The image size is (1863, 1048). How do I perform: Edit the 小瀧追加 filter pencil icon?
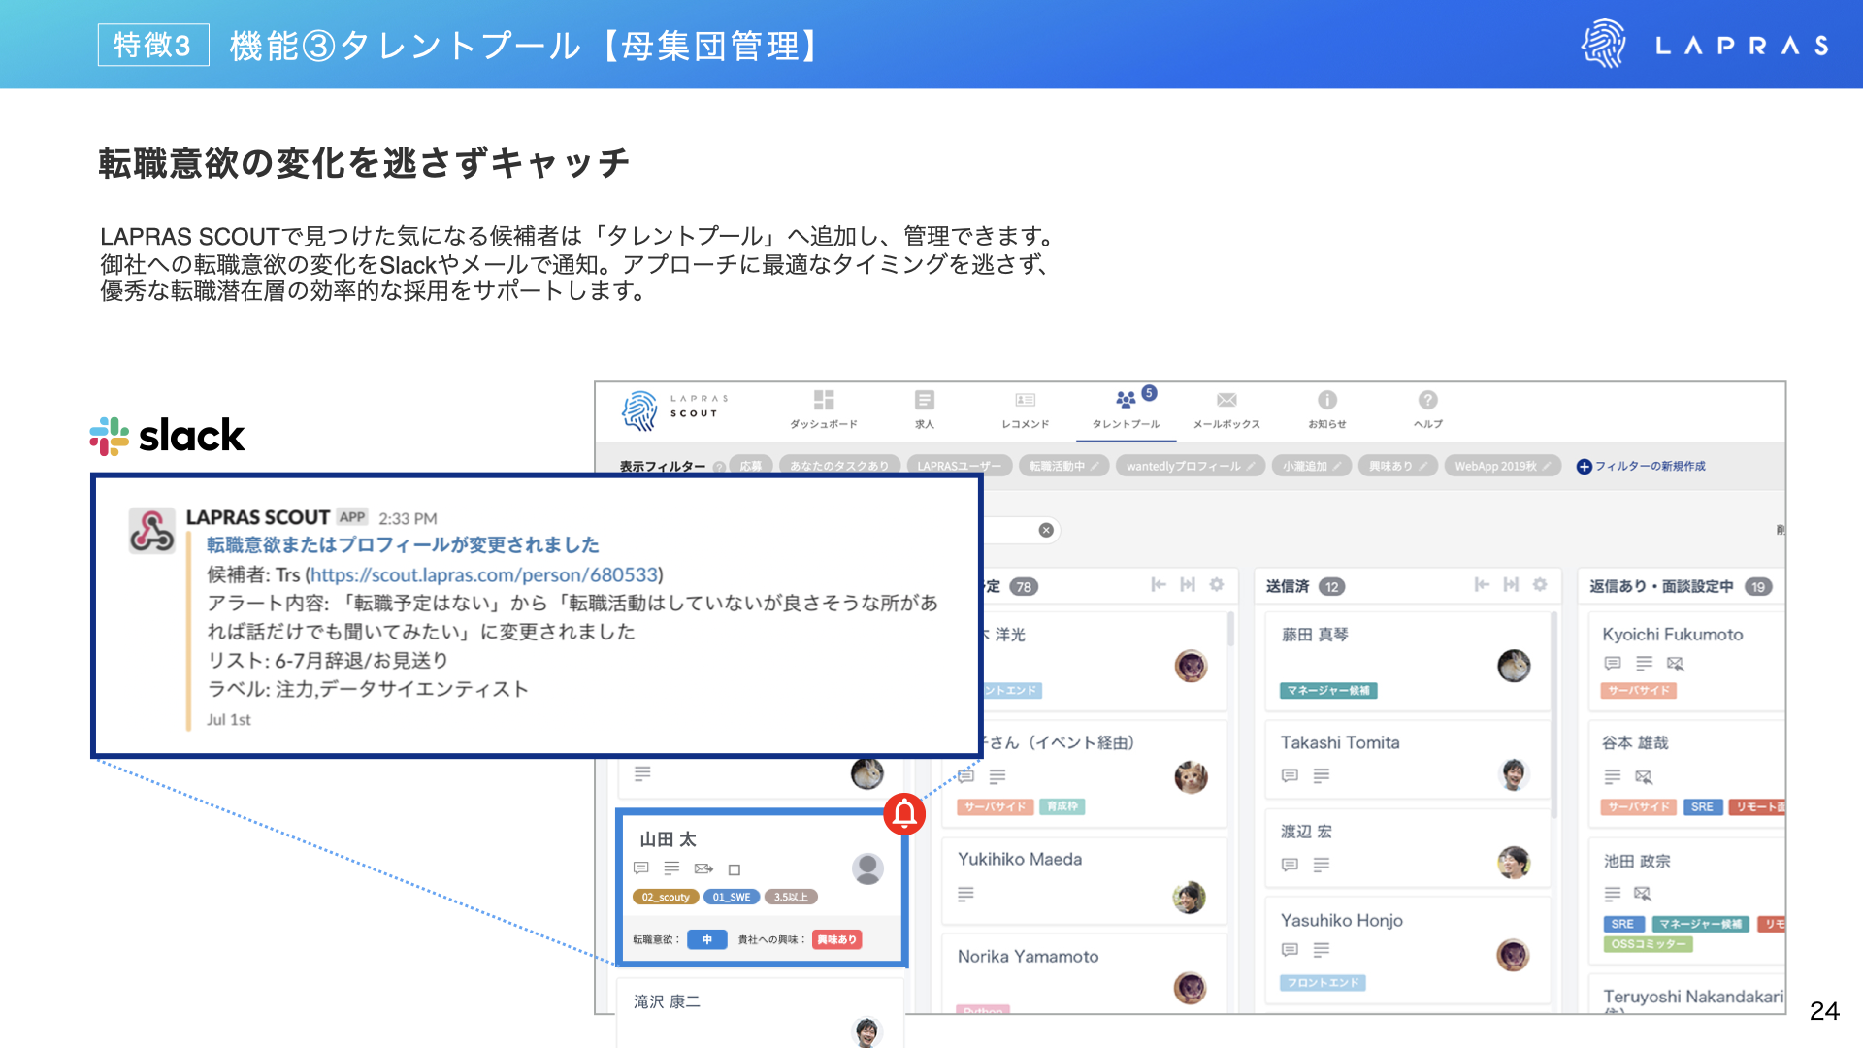(x=1336, y=466)
